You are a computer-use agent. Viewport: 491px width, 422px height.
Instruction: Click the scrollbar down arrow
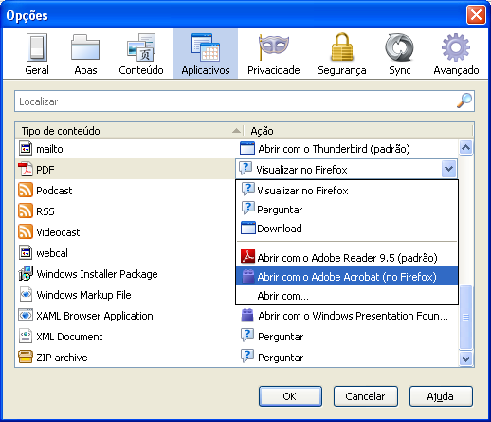[466, 358]
